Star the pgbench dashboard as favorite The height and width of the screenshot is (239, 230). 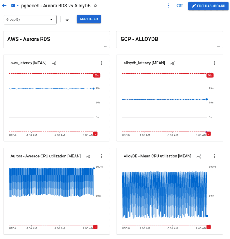(96, 6)
